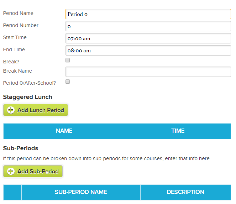The height and width of the screenshot is (204, 236).
Task: Click the Sub-Periods heading
Action: click(21, 148)
